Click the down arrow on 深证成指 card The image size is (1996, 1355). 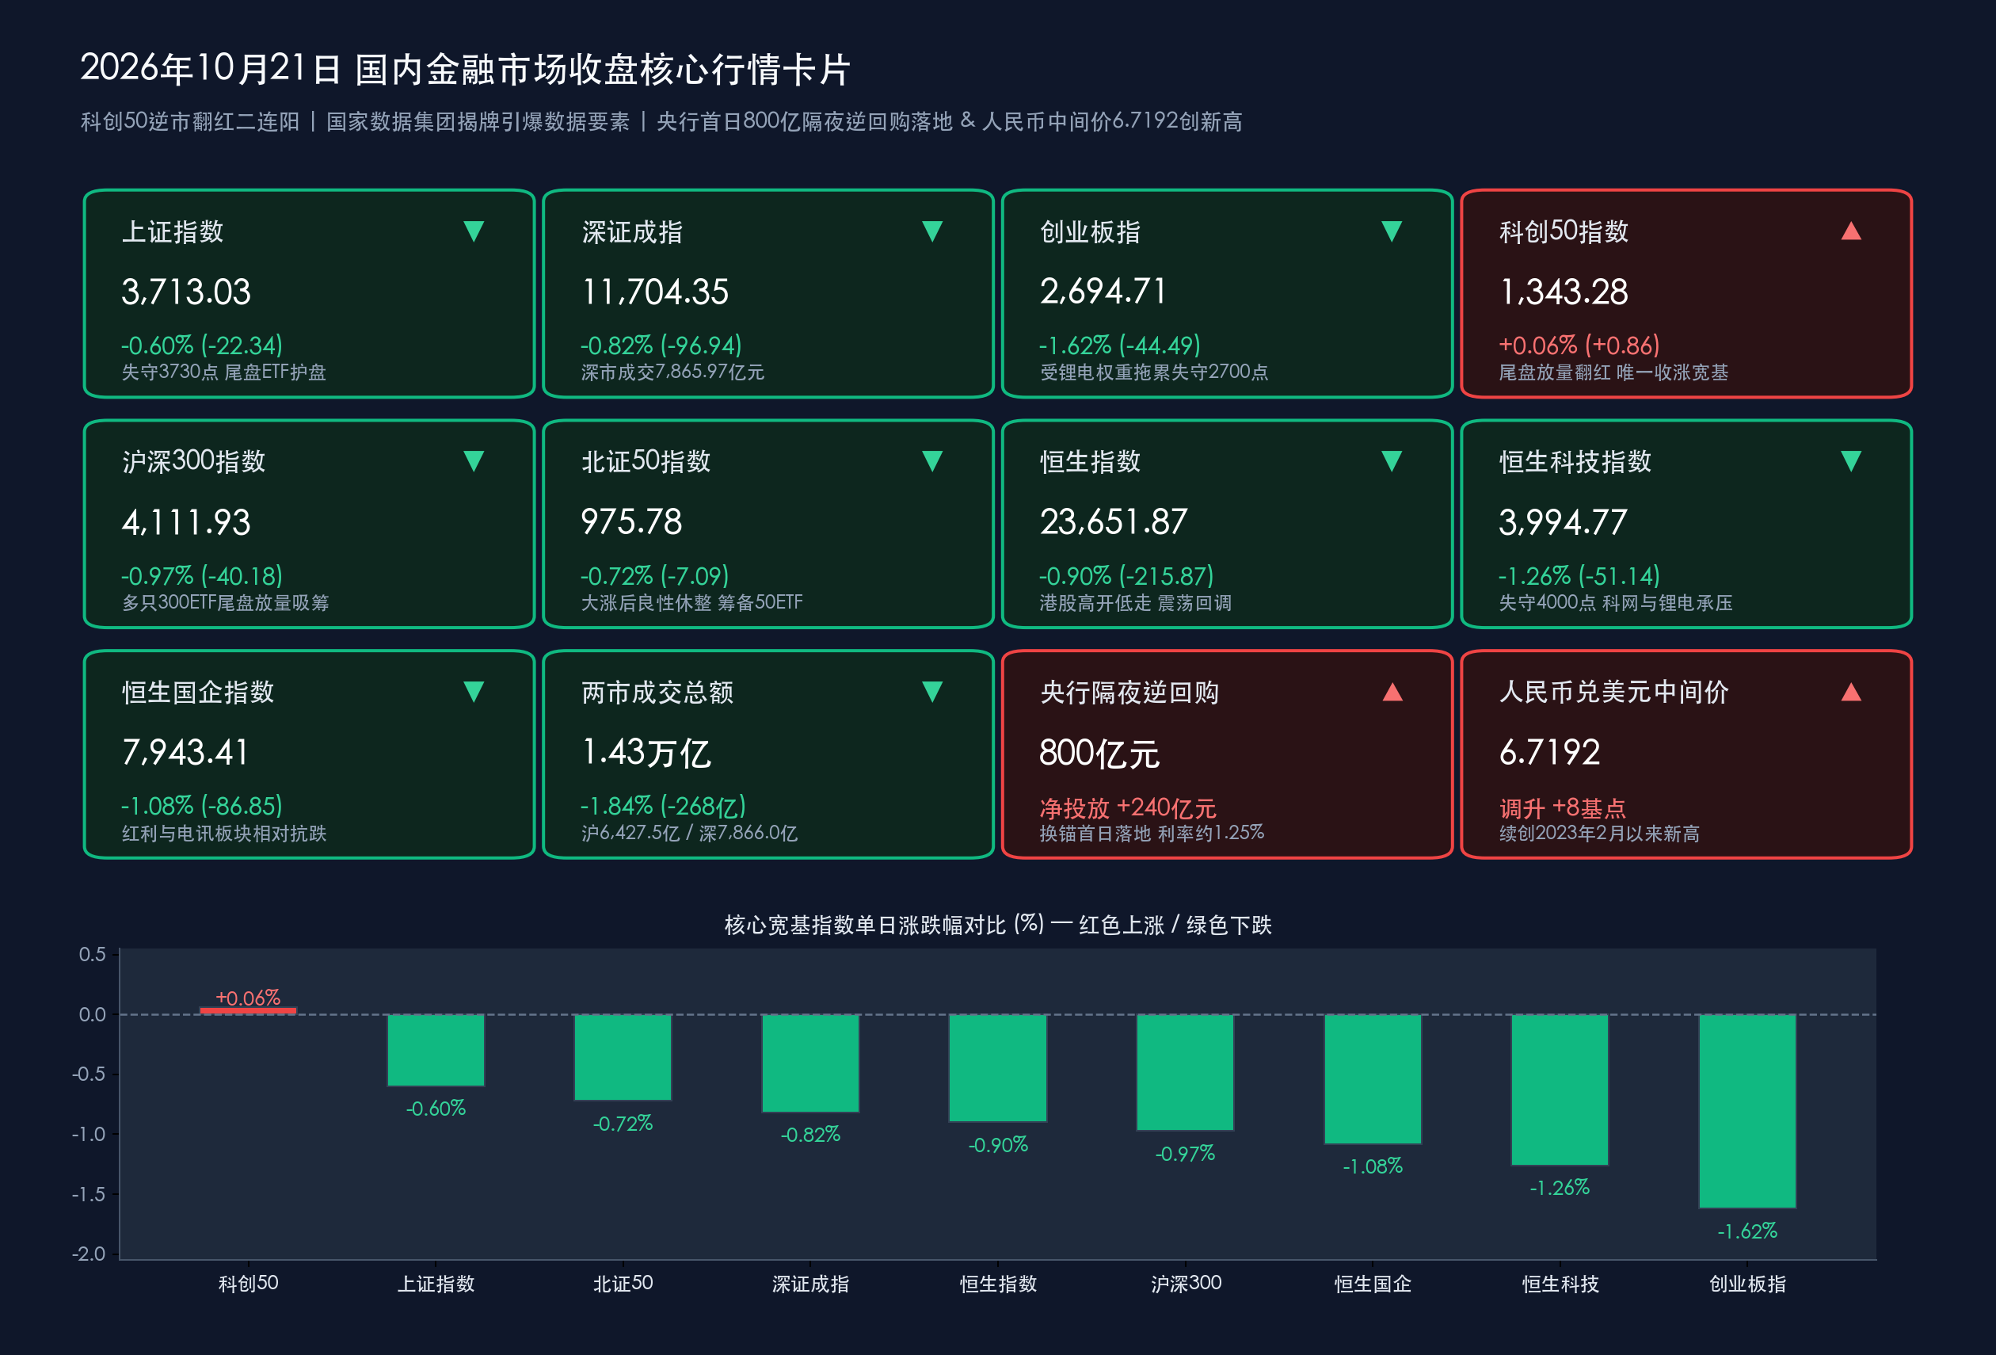(x=933, y=231)
